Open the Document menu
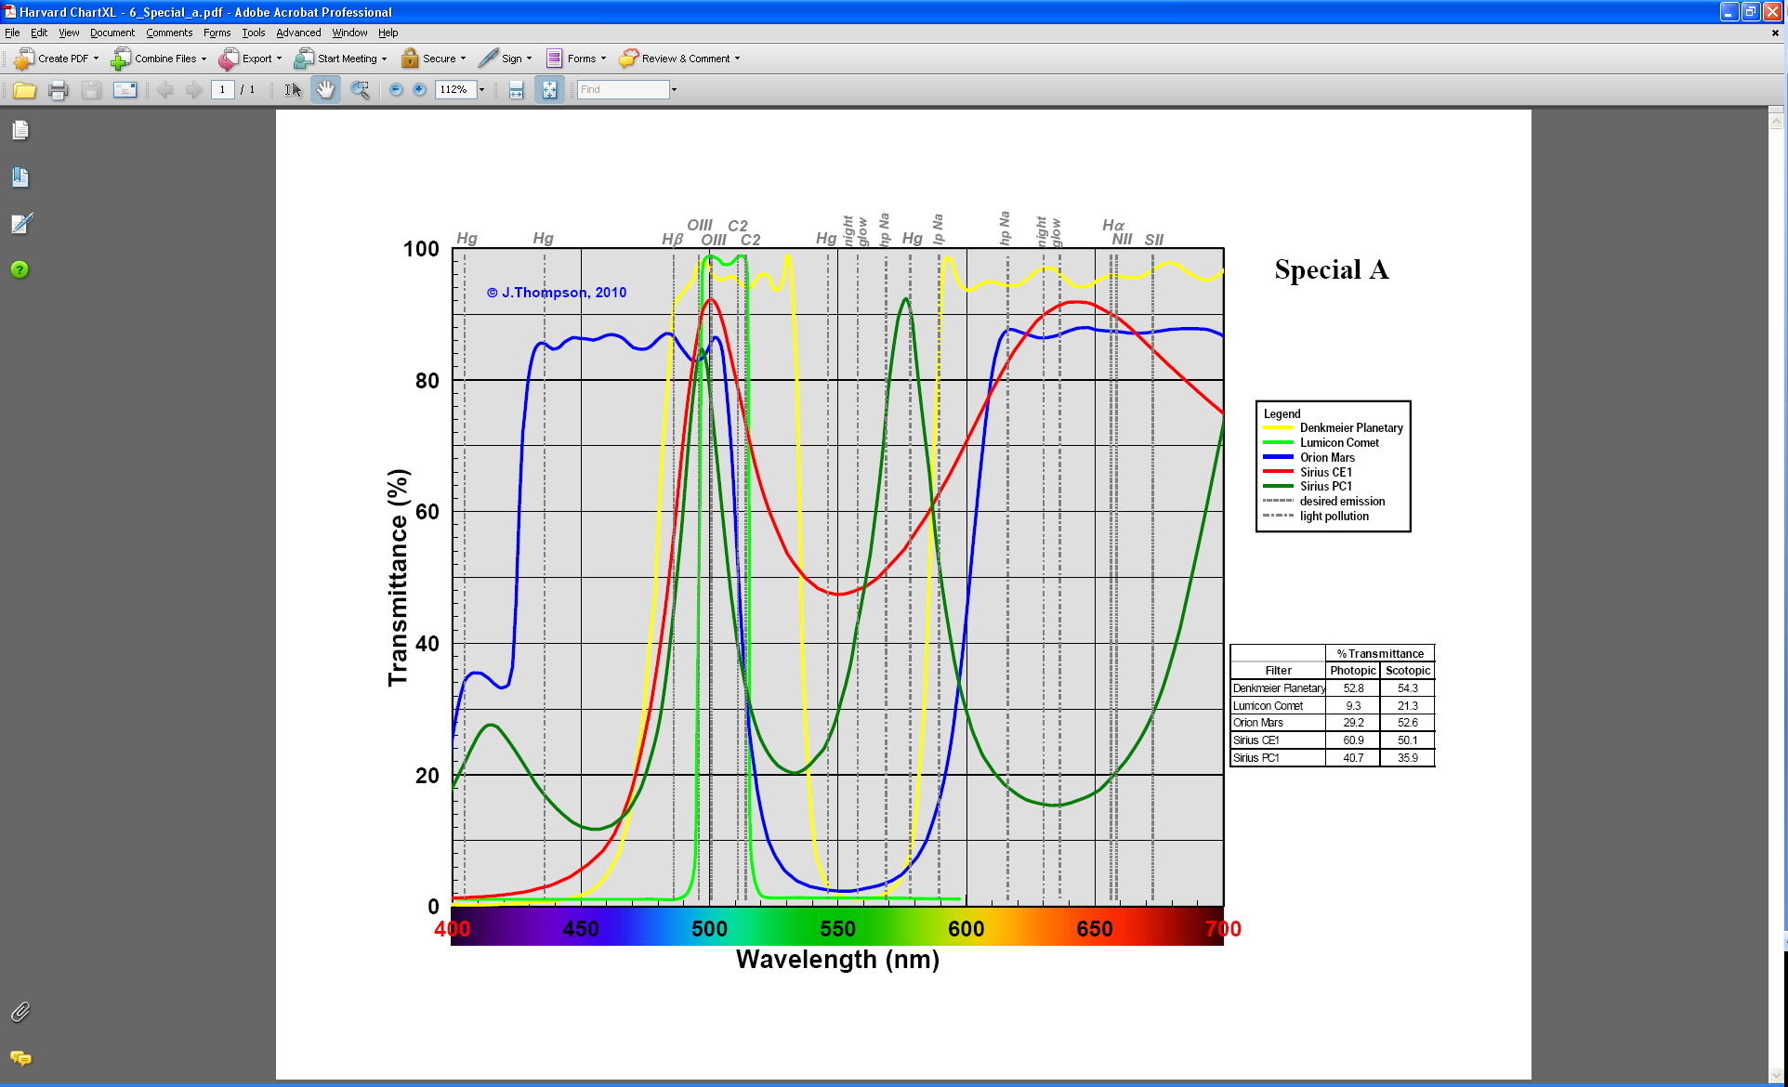The width and height of the screenshot is (1788, 1087). pos(112,33)
